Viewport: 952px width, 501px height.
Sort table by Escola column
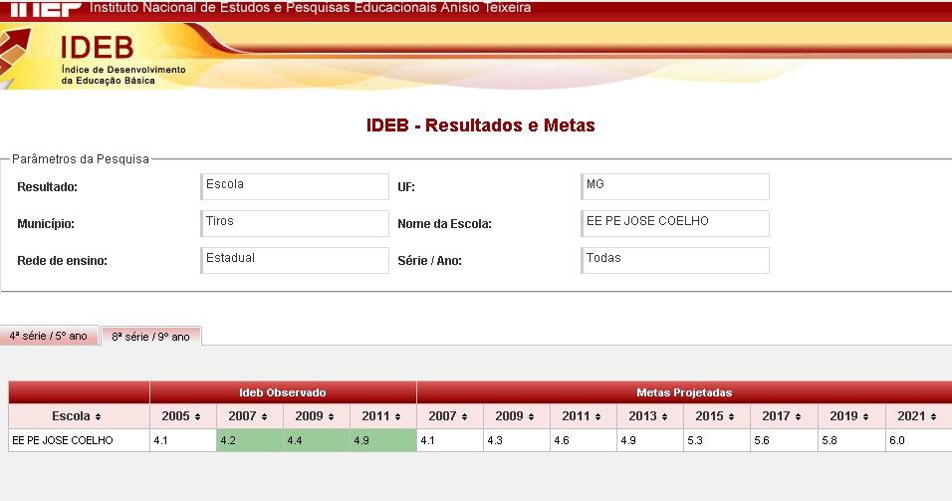(x=79, y=416)
